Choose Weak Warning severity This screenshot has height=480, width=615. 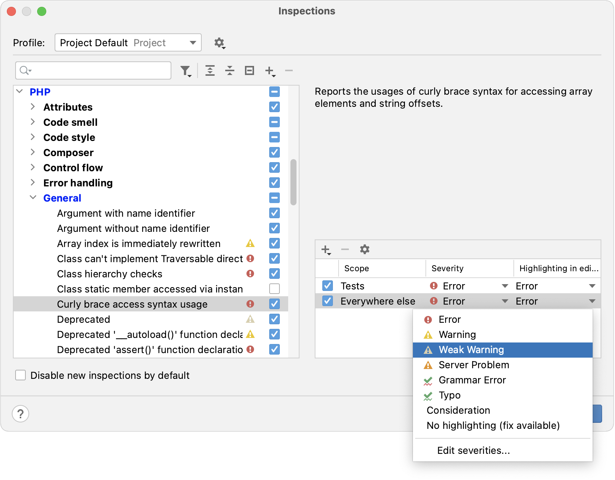(x=503, y=350)
